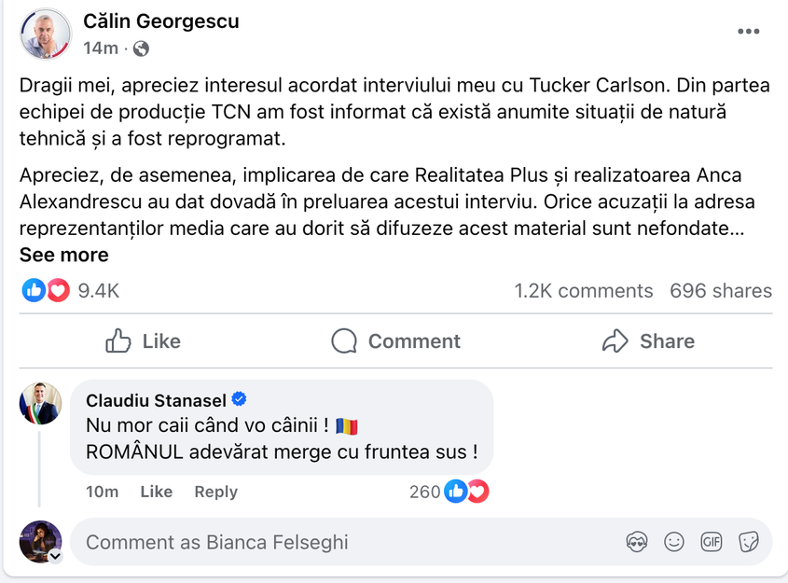This screenshot has height=583, width=788.
Task: Click the public globe privacy icon
Action: [141, 49]
